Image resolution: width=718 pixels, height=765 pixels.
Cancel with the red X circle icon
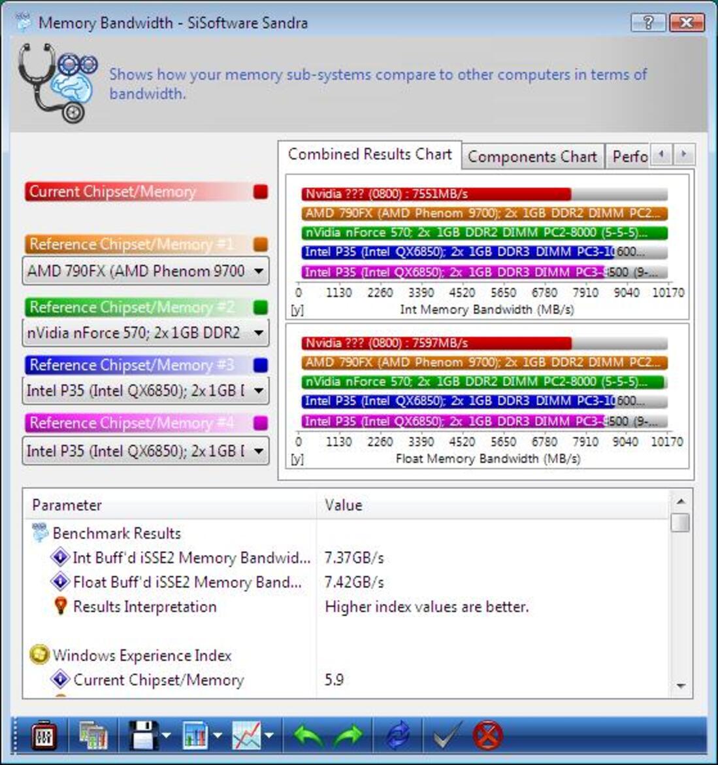tap(487, 736)
